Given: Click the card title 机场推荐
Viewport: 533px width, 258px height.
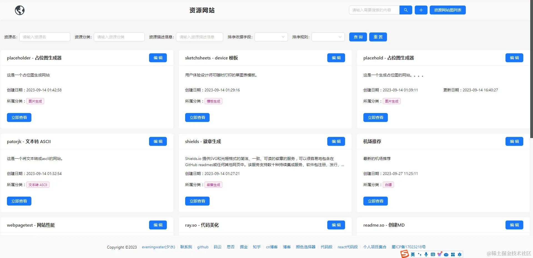Looking at the screenshot, I should tap(372, 141).
